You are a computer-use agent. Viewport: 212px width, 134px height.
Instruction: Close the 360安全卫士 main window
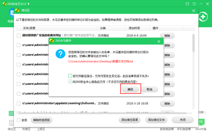pos(207,4)
